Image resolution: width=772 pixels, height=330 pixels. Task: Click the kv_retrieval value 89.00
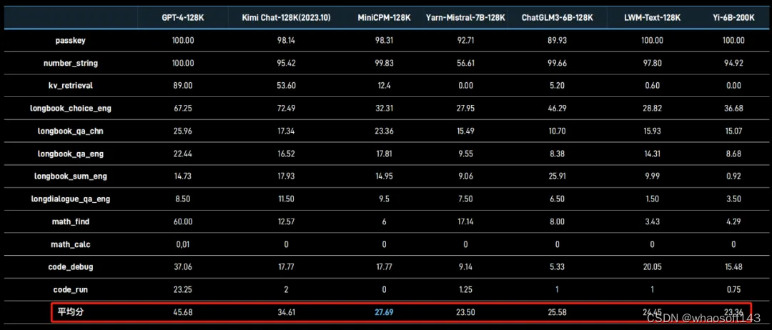tap(183, 86)
